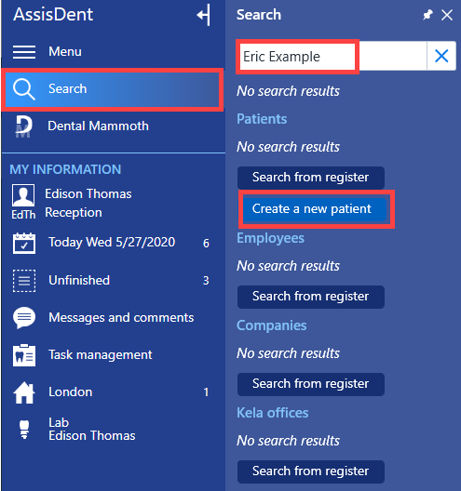
Task: Open the Dental Mammoth logo icon
Action: 24,126
